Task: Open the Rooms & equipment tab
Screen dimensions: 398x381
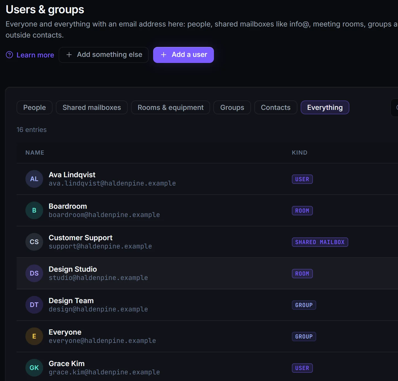Action: [171, 107]
